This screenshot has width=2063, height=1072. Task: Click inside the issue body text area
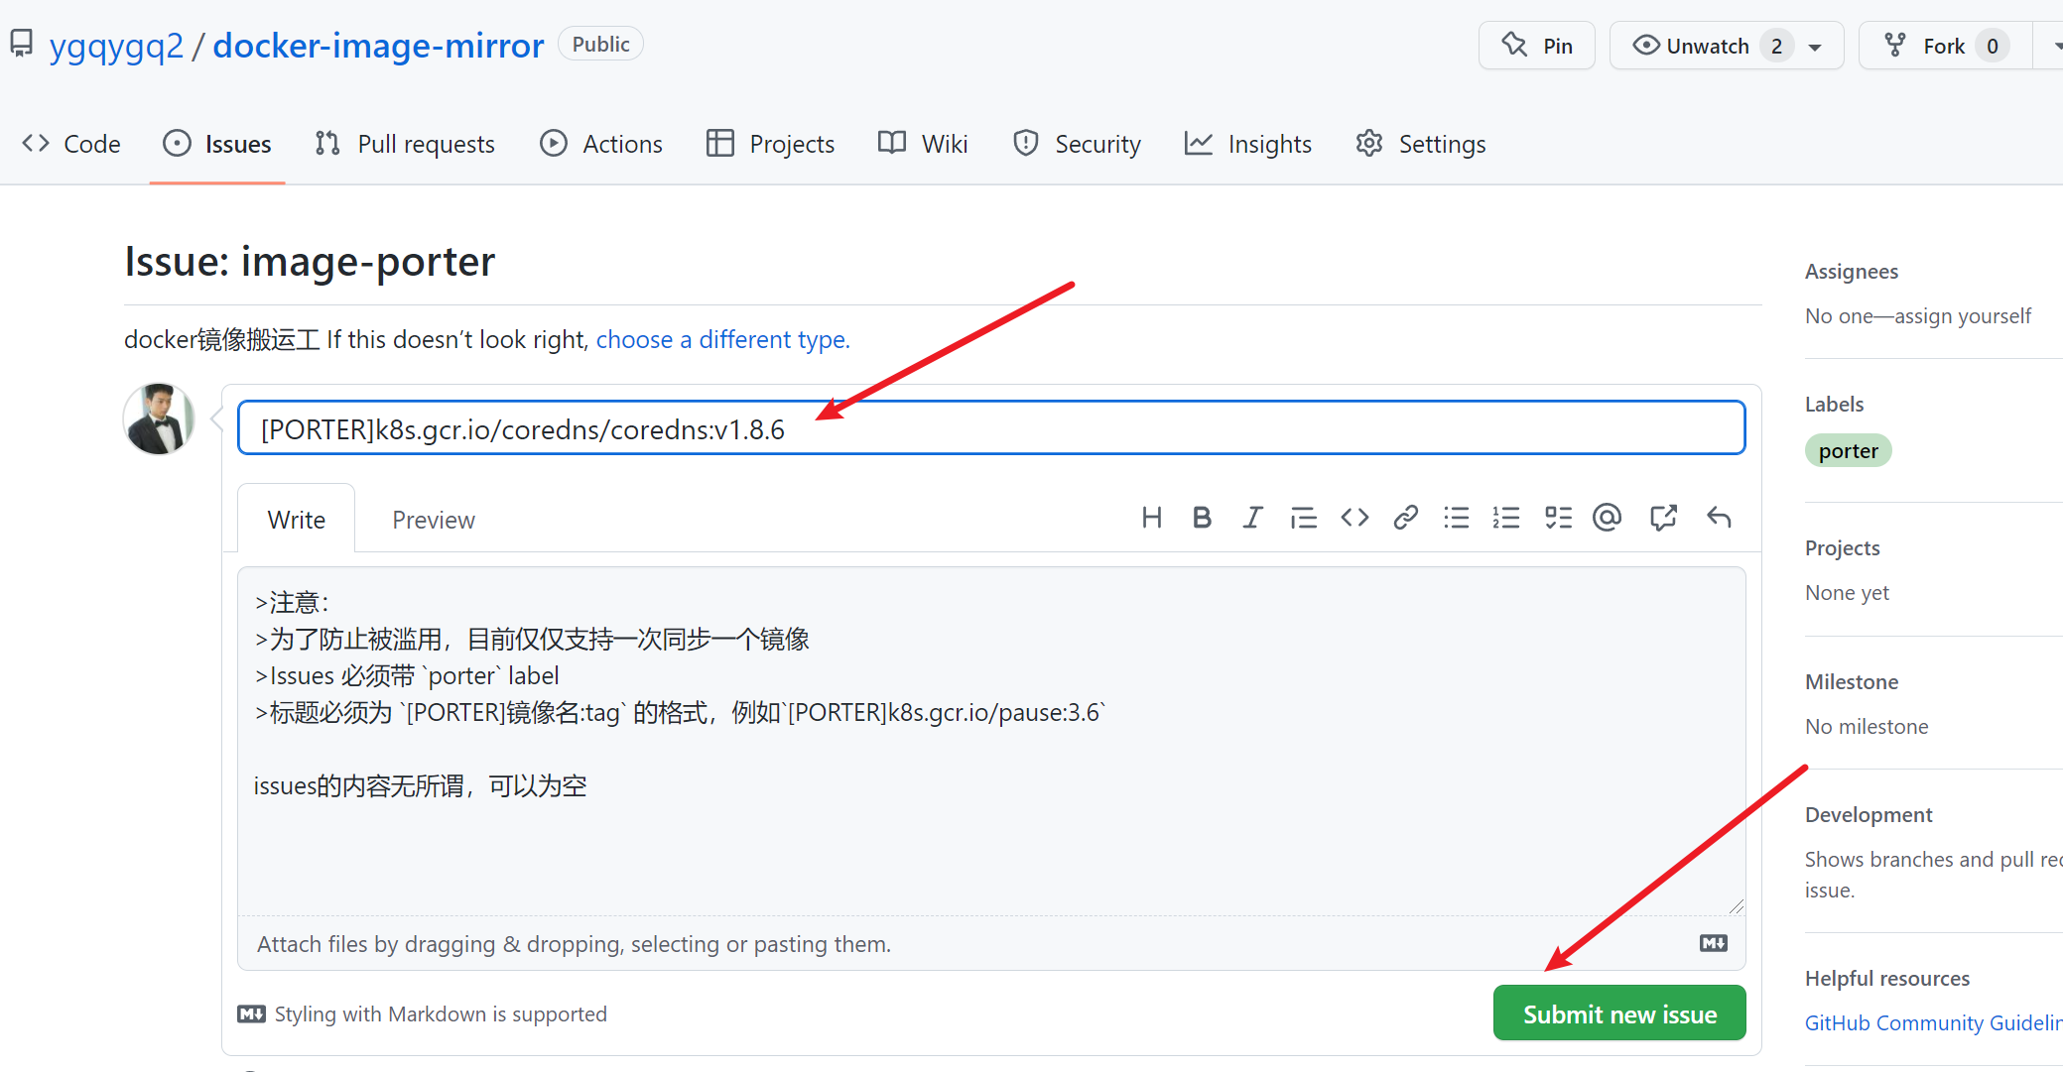click(991, 741)
